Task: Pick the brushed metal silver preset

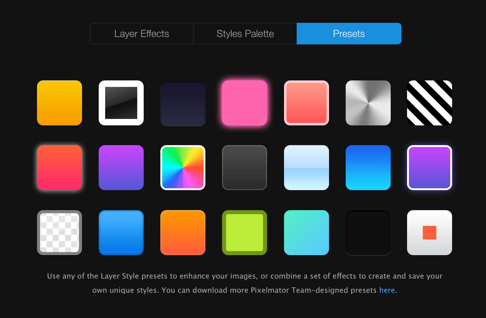Action: (x=368, y=103)
